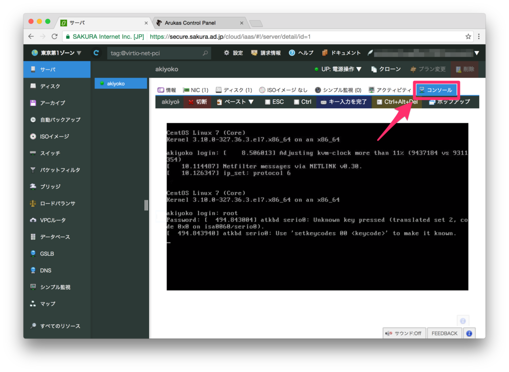The width and height of the screenshot is (509, 372).
Task: Click the マップ network icon
Action: (33, 303)
